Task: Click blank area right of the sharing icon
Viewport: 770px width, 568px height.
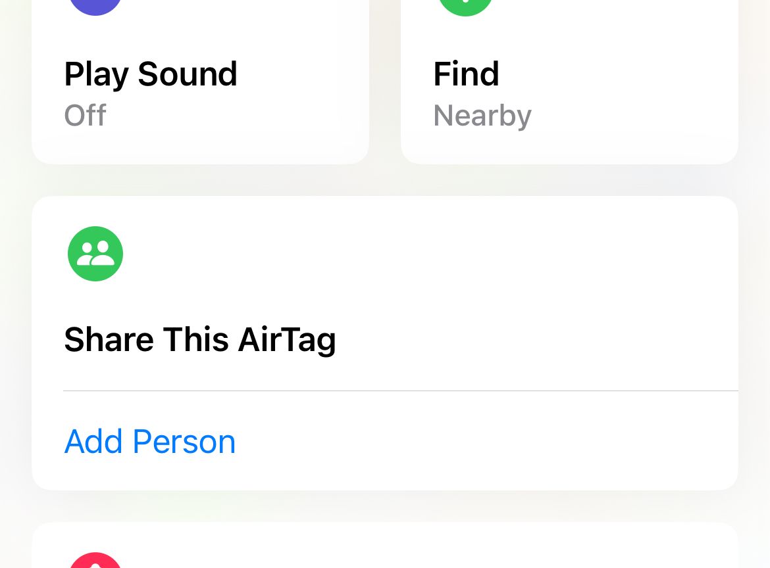Action: pos(428,254)
